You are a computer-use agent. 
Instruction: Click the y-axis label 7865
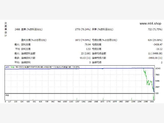click(x=157, y=75)
